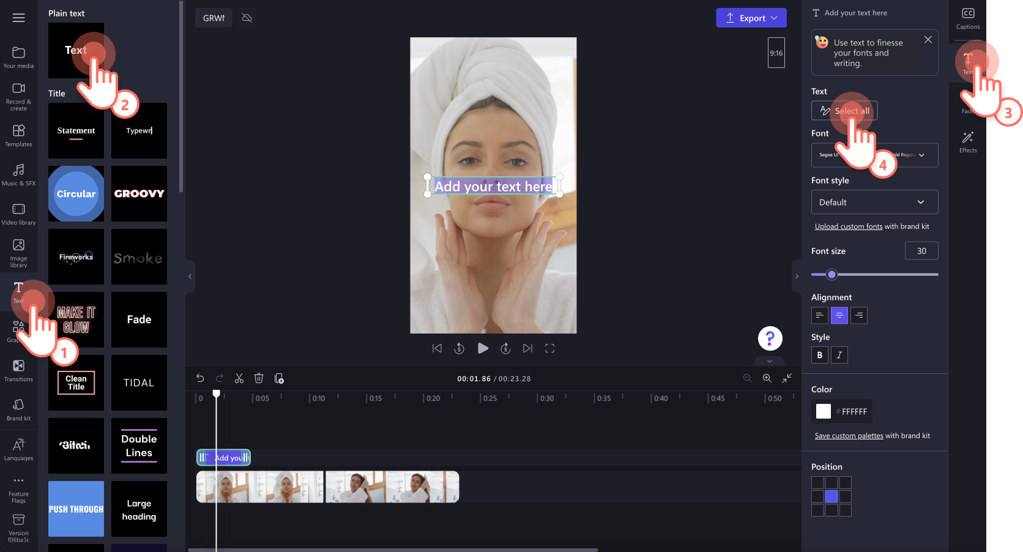Duplicate the selected timeline item
1023x552 pixels.
[x=279, y=378]
